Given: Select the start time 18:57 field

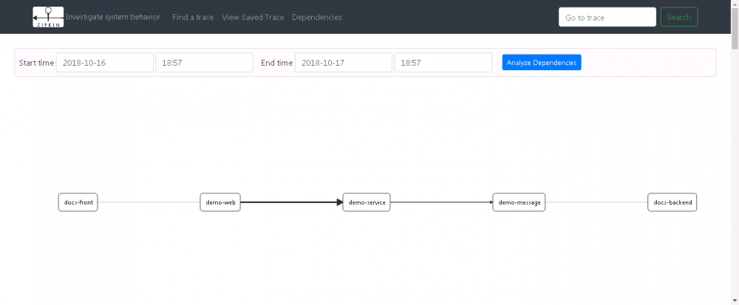Looking at the screenshot, I should [x=204, y=63].
